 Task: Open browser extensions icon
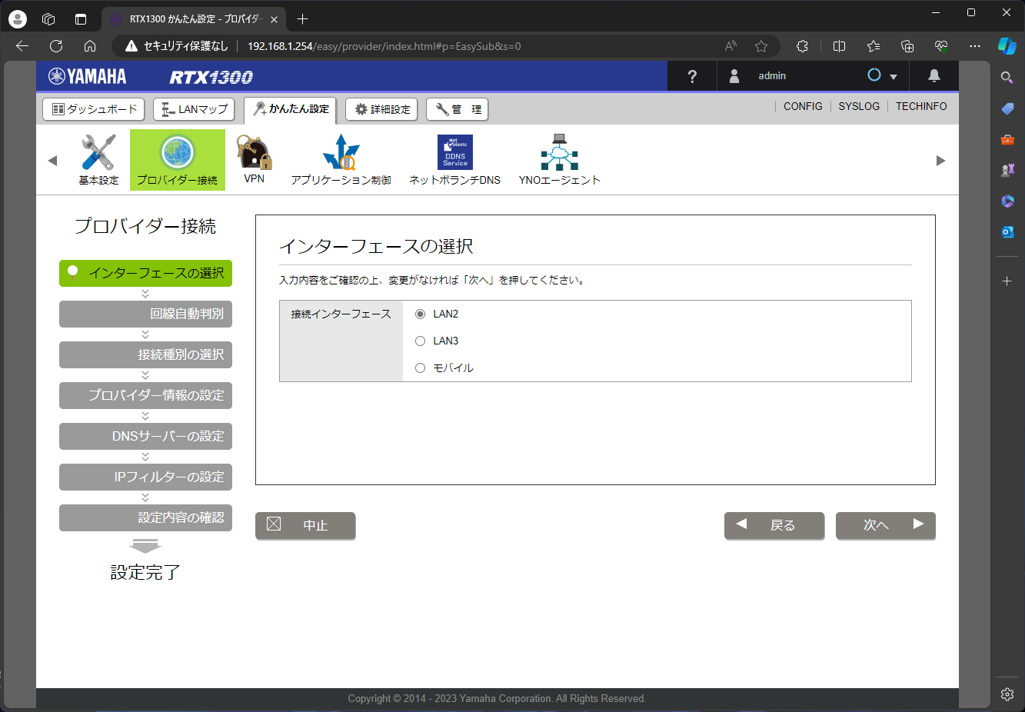point(802,46)
